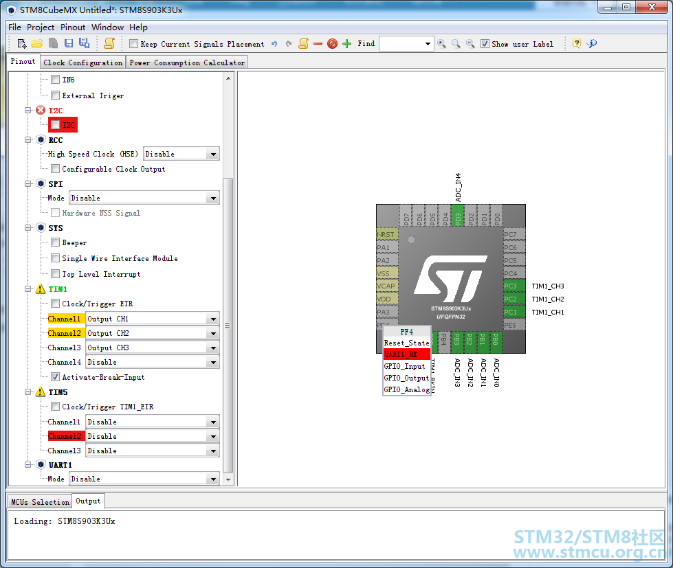Screen dimensions: 673x568
Task: Open the SPI Mode dropdown
Action: click(144, 198)
